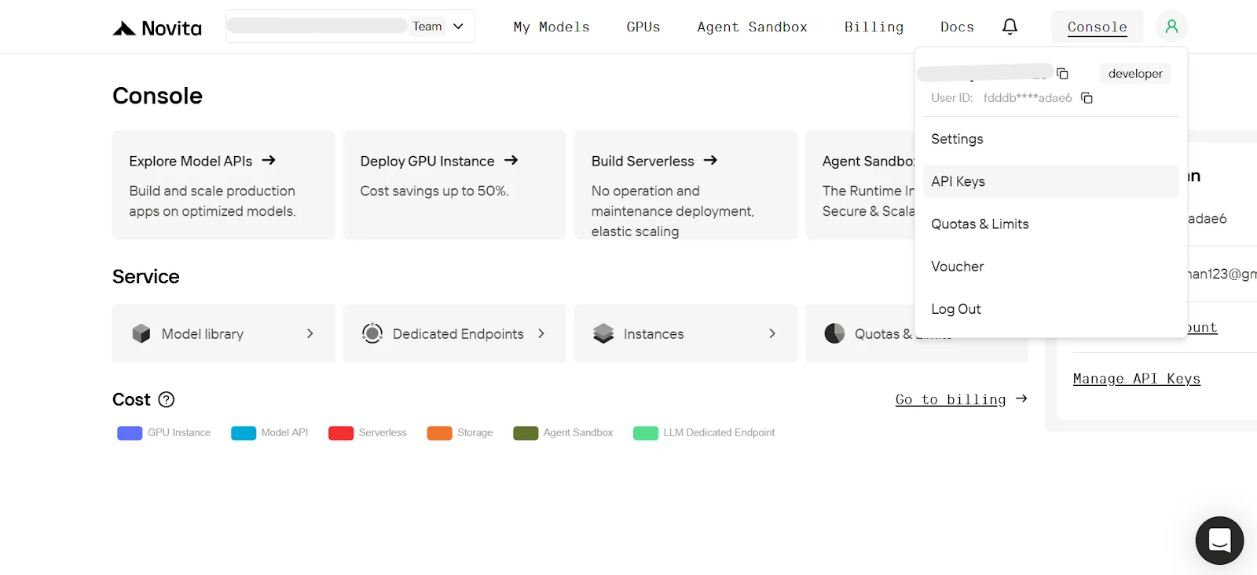Toggle the Model API legend swatch

(x=244, y=433)
